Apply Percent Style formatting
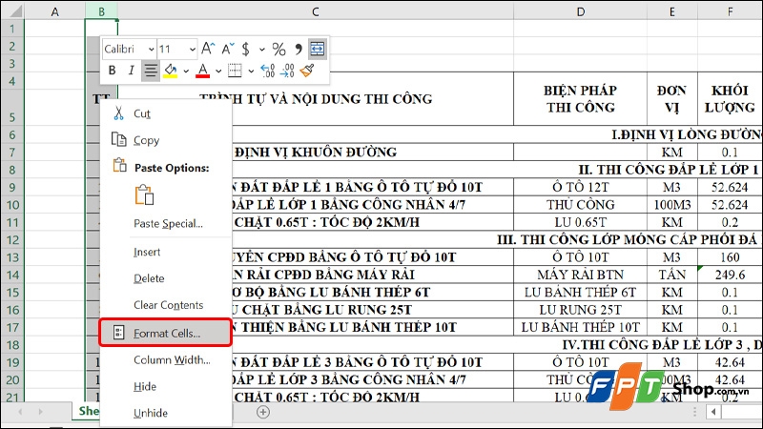 278,49
